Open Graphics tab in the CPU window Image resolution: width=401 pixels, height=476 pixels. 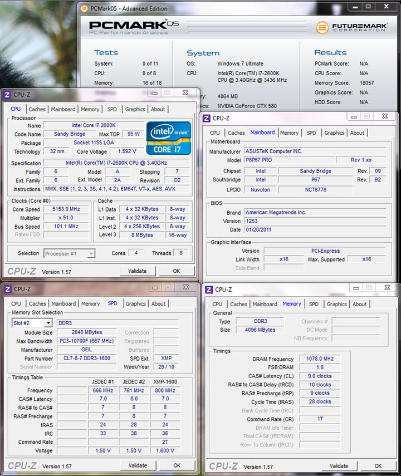pos(135,109)
